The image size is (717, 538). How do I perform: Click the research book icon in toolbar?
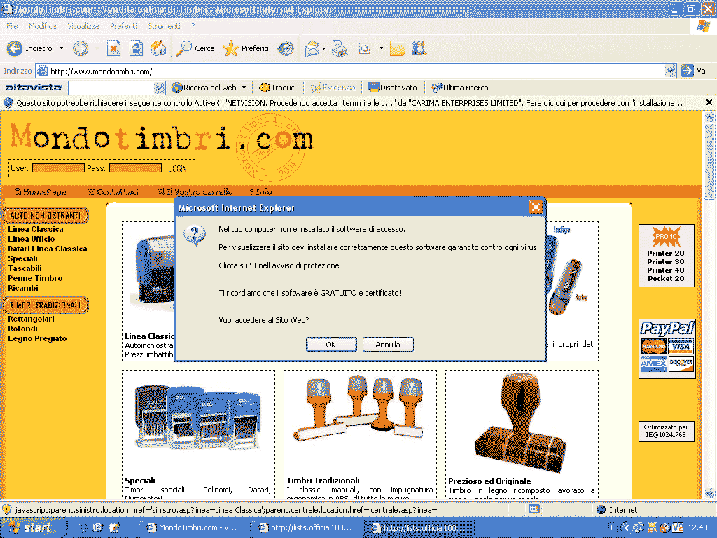(x=419, y=48)
